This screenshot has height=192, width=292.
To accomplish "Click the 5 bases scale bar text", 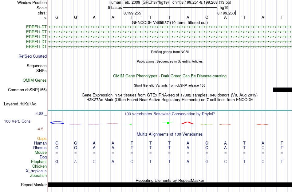I will coord(115,8).
